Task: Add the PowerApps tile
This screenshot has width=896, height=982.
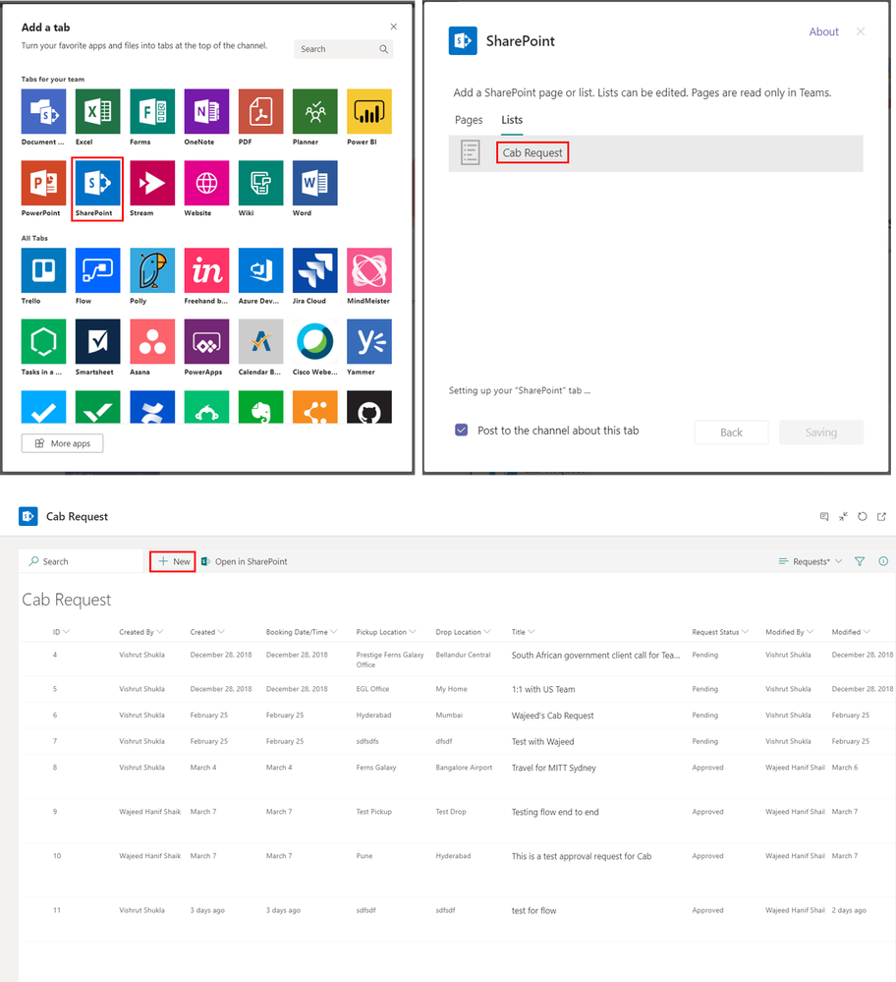Action: click(206, 342)
